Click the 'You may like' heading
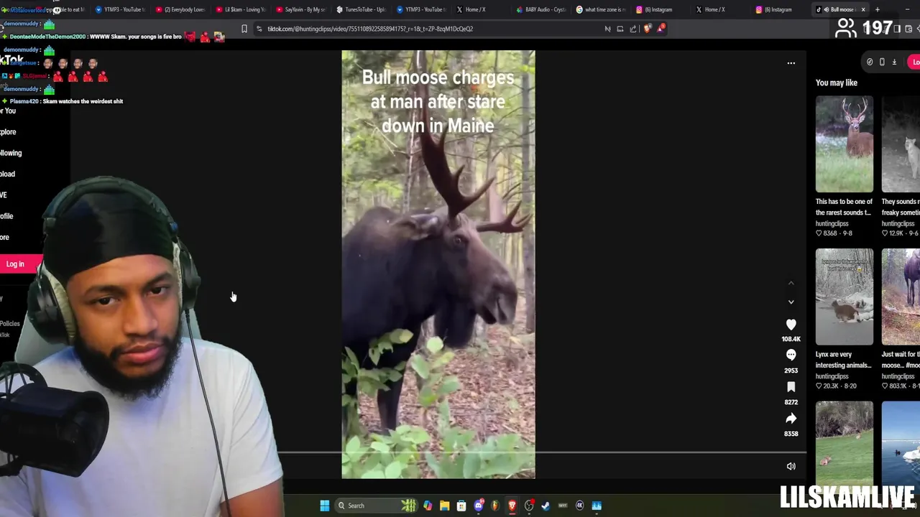 [837, 83]
